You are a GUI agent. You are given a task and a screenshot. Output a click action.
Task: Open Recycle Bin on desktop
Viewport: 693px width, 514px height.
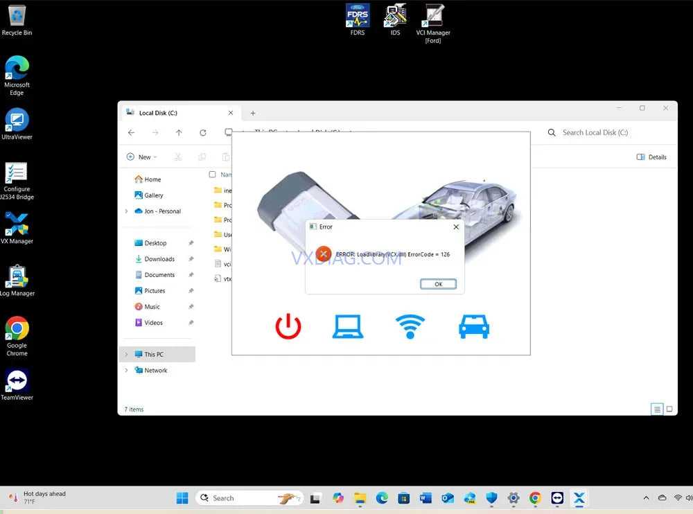tap(17, 20)
